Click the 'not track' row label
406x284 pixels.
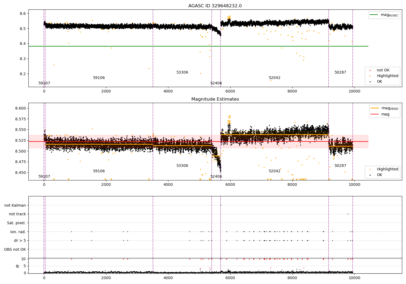pyautogui.click(x=17, y=214)
